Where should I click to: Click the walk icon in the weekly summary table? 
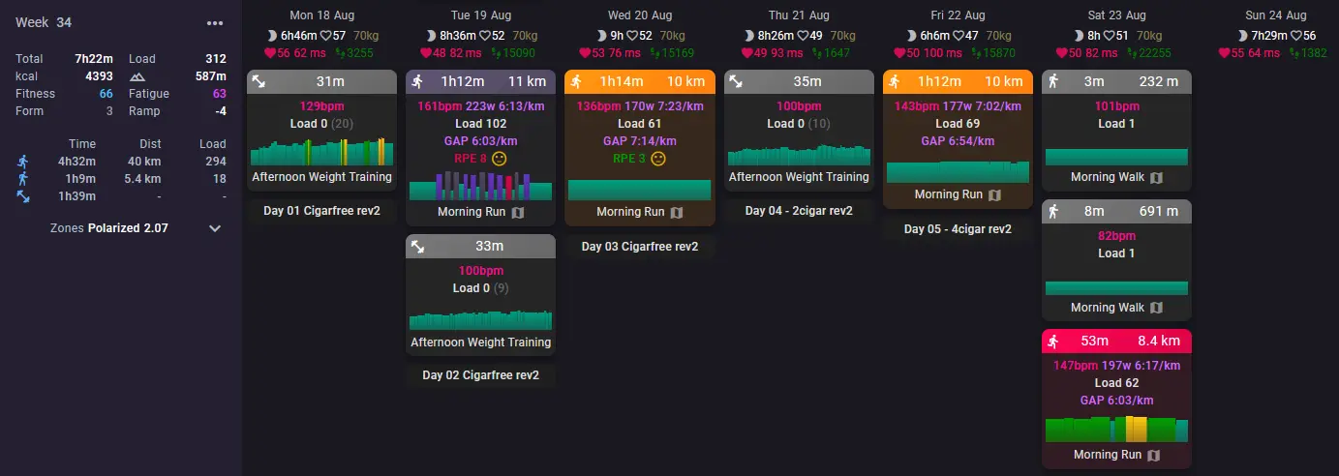coord(22,179)
